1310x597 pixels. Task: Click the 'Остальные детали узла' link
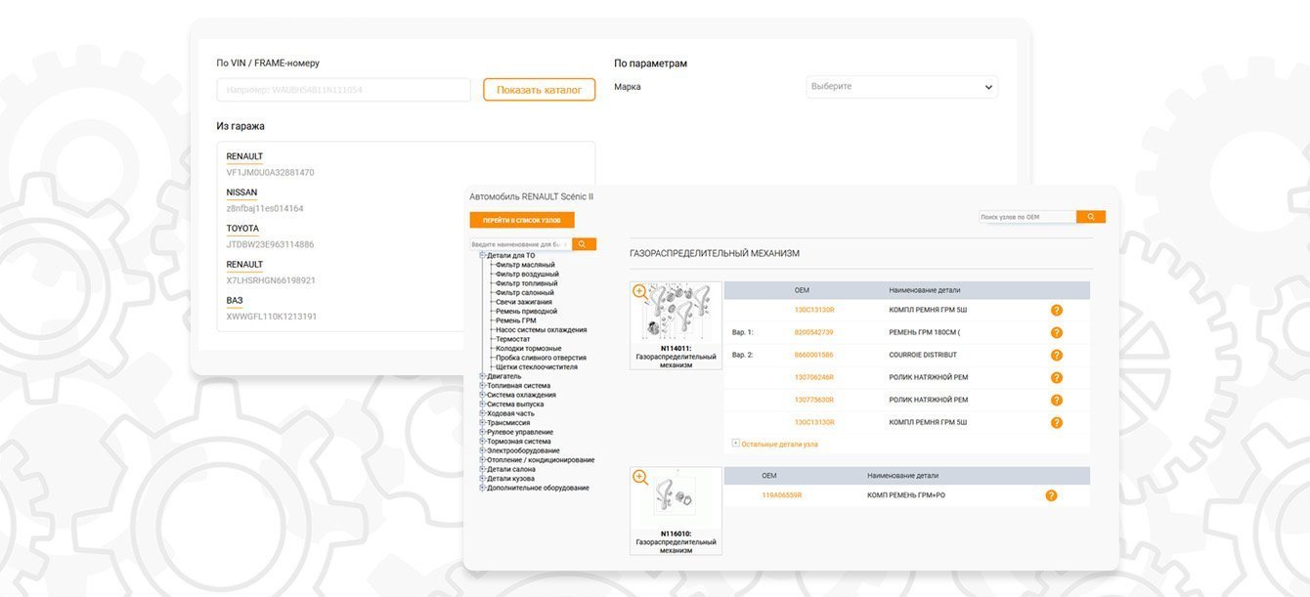(x=779, y=444)
